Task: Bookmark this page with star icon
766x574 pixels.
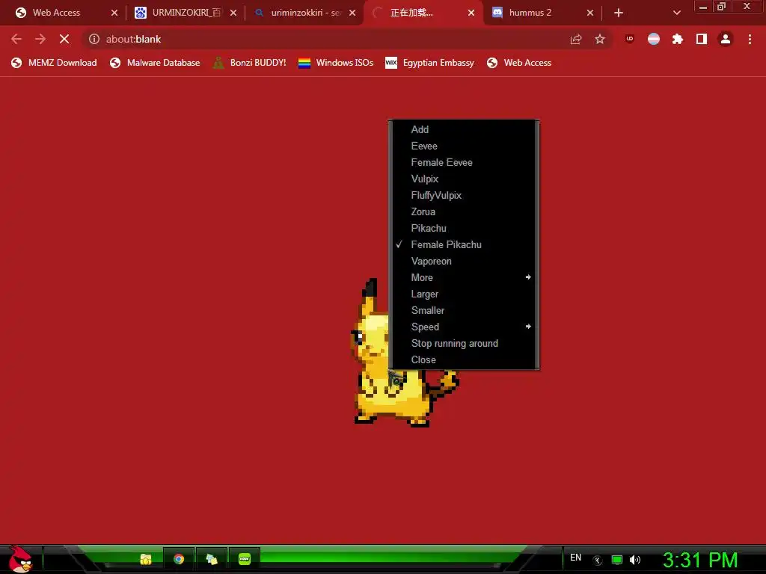Action: 600,39
